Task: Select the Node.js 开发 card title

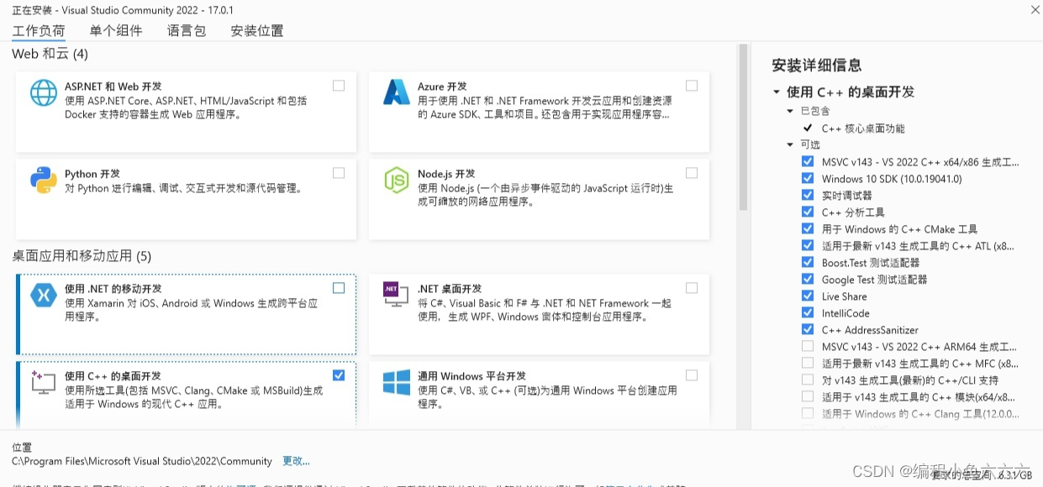Action: [446, 174]
